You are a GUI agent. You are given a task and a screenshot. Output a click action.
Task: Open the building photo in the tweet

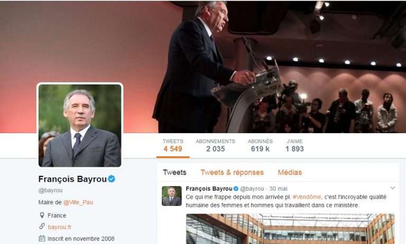pos(290,229)
